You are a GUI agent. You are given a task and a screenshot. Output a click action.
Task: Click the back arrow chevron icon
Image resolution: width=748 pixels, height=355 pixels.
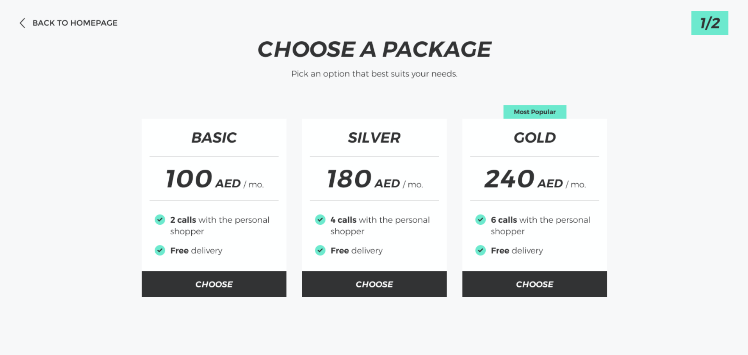pos(22,23)
